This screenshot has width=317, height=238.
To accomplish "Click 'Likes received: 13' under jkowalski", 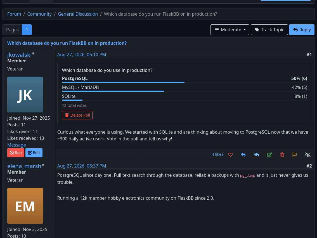I will point(26,138).
